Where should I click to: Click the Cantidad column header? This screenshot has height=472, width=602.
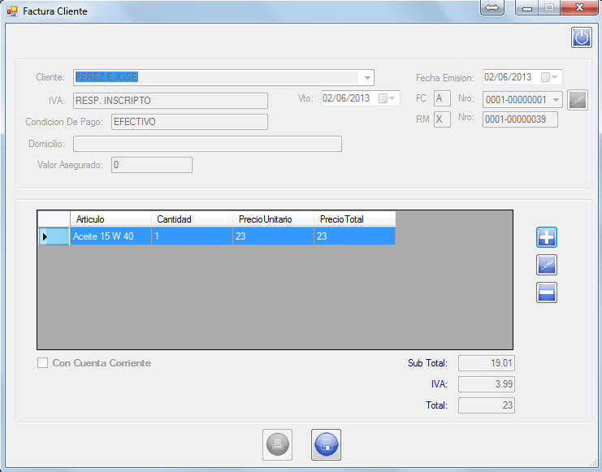click(x=191, y=219)
